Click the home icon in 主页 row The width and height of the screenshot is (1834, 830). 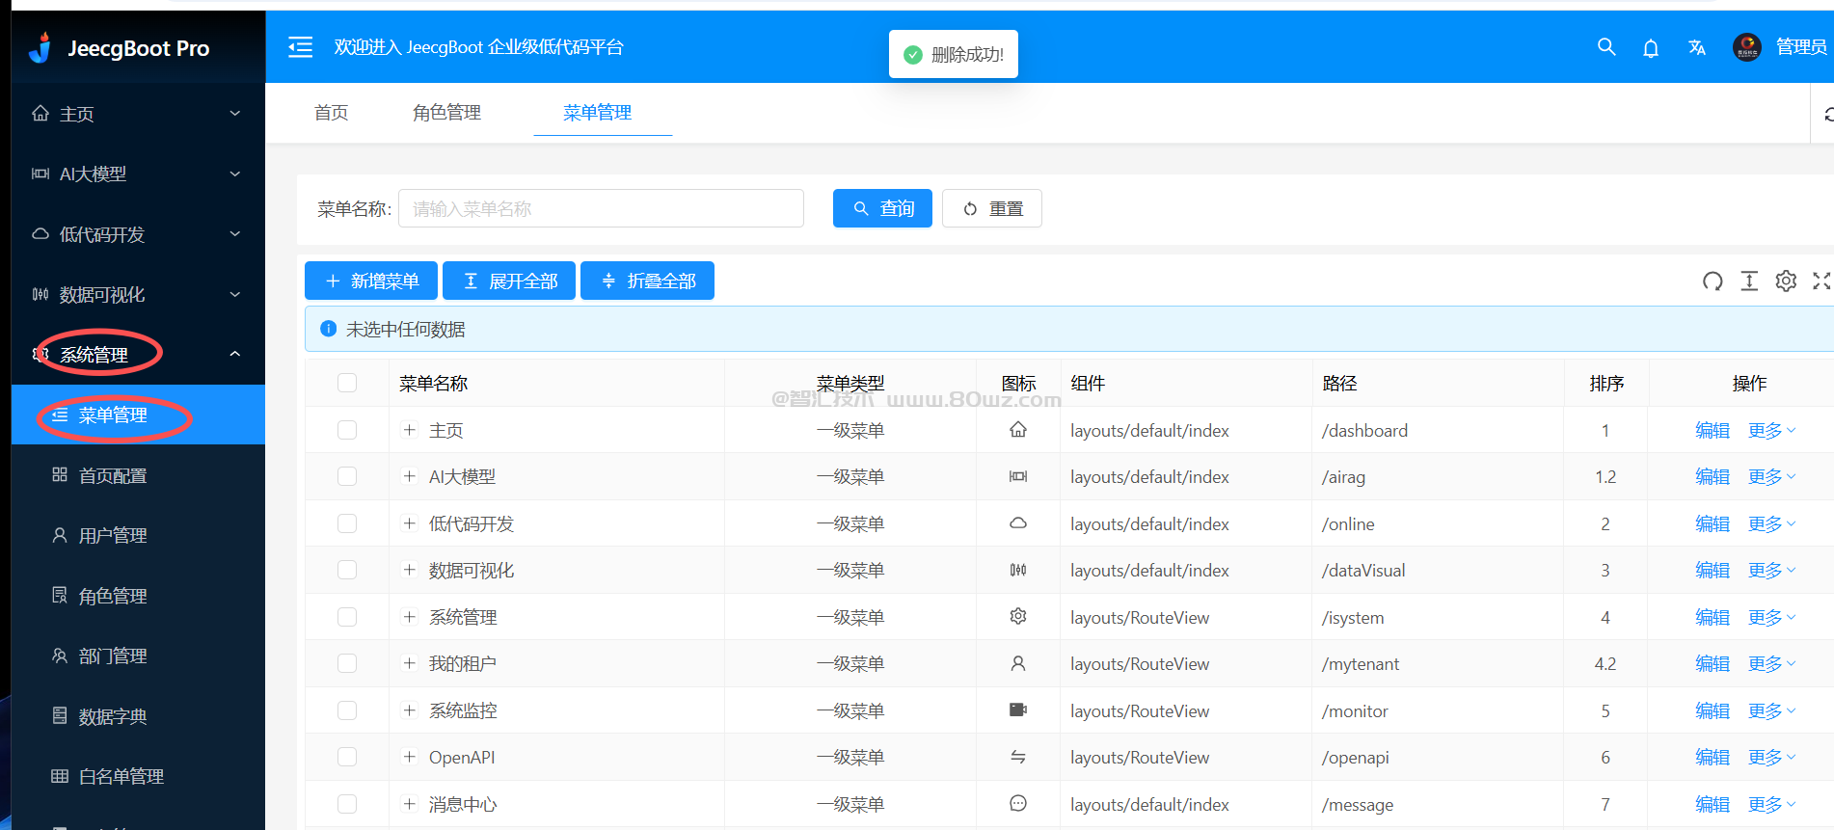(1018, 430)
